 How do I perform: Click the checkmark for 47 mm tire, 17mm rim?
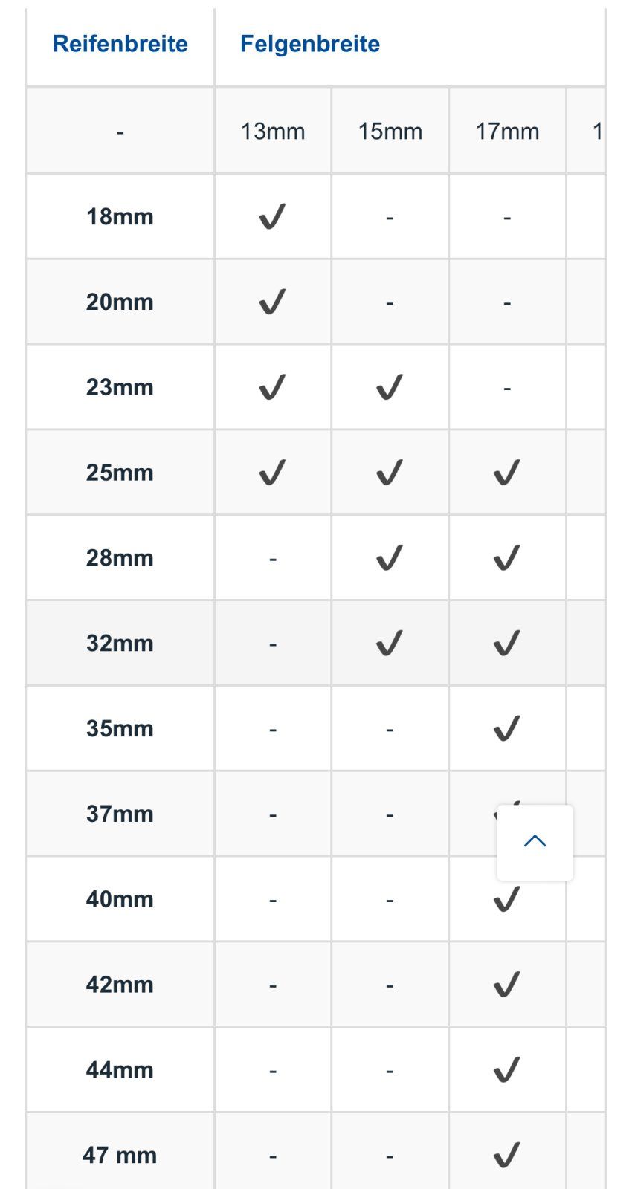(507, 1155)
